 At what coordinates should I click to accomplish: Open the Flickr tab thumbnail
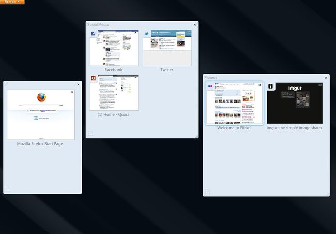(234, 103)
